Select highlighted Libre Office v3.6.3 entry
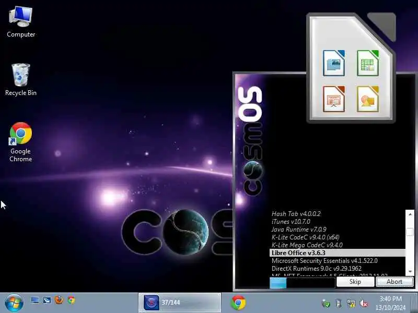This screenshot has height=313, width=418. 338,253
